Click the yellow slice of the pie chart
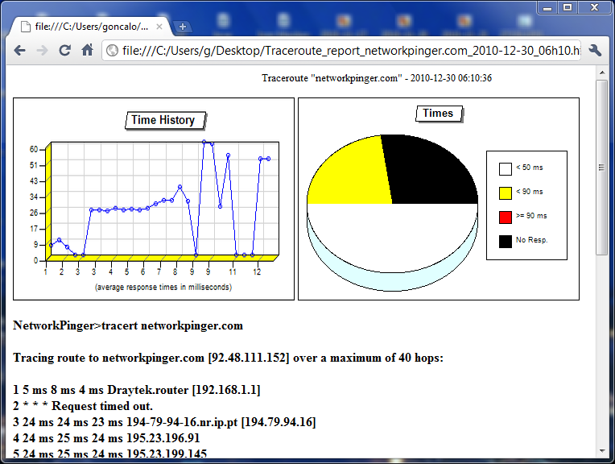 coord(353,176)
